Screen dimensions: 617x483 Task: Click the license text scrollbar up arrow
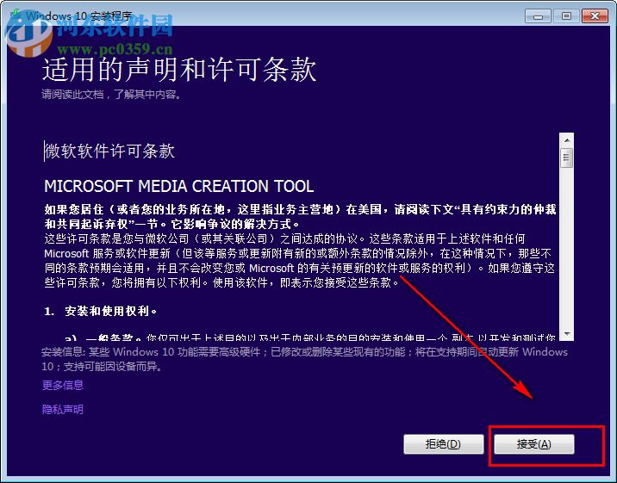567,140
